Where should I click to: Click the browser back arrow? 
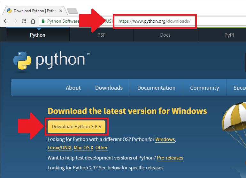pyautogui.click(x=6, y=21)
